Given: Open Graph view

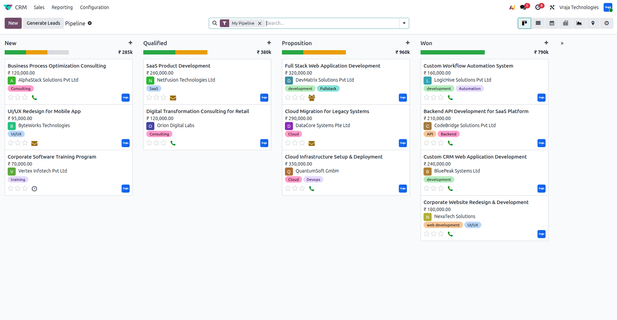Looking at the screenshot, I should [579, 23].
